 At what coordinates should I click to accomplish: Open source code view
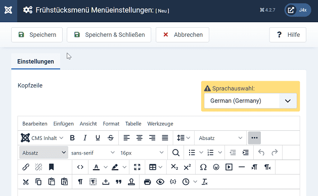click(80, 167)
